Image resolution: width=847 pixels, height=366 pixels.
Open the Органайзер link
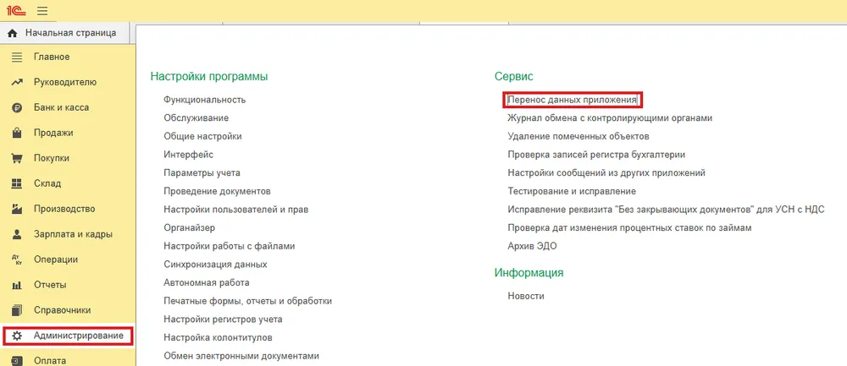[189, 228]
